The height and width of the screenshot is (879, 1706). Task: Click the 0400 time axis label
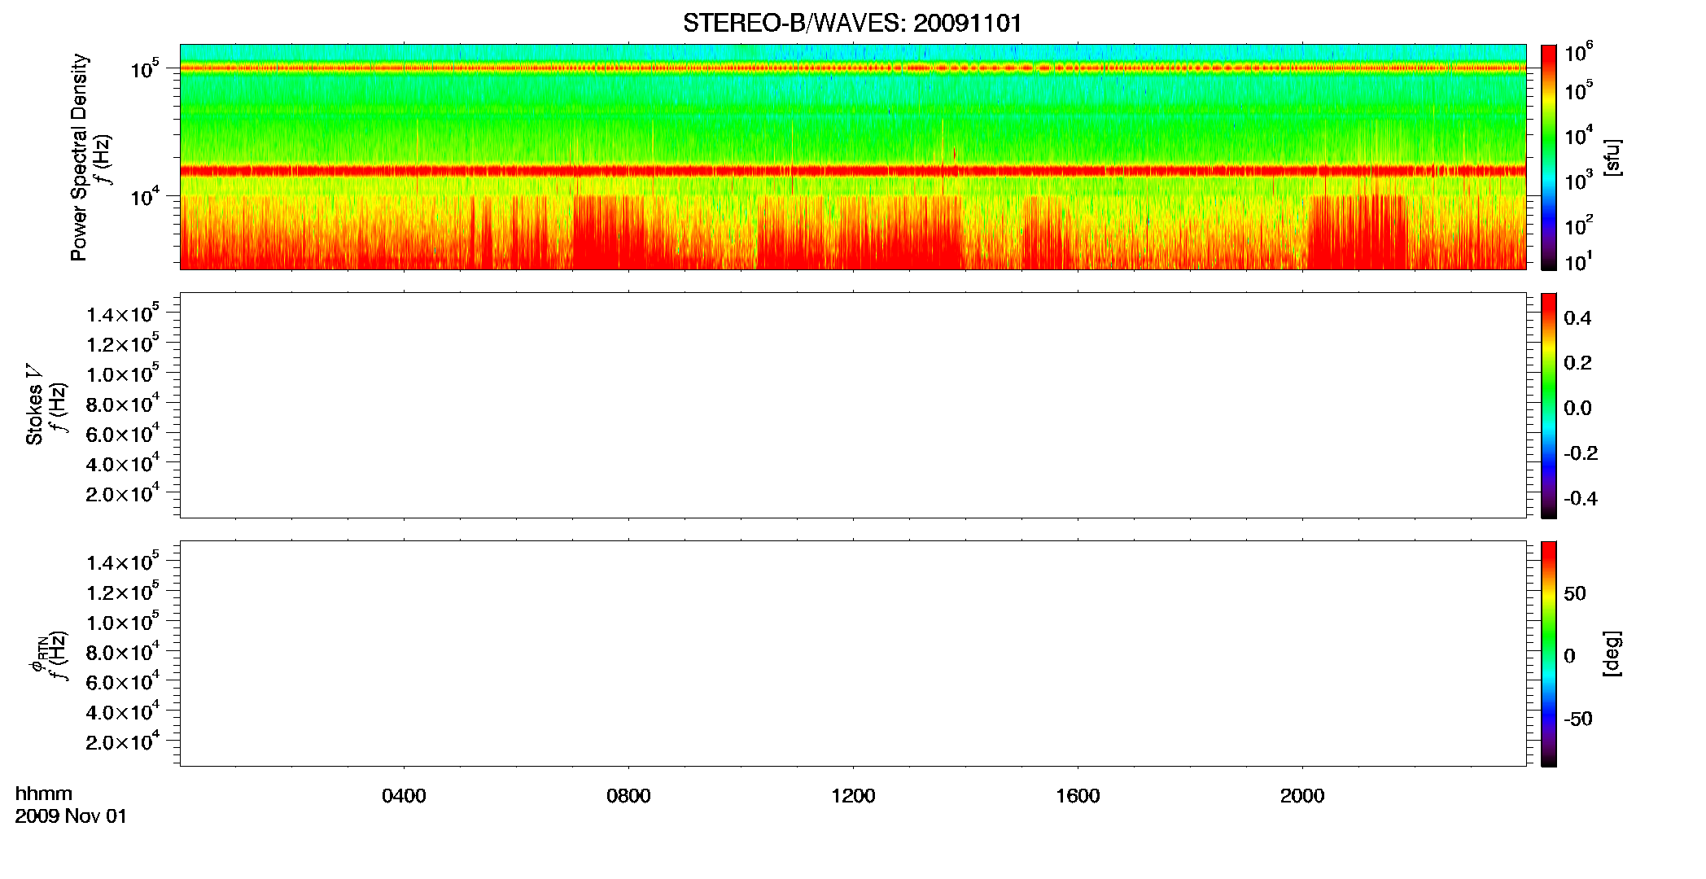tap(404, 796)
